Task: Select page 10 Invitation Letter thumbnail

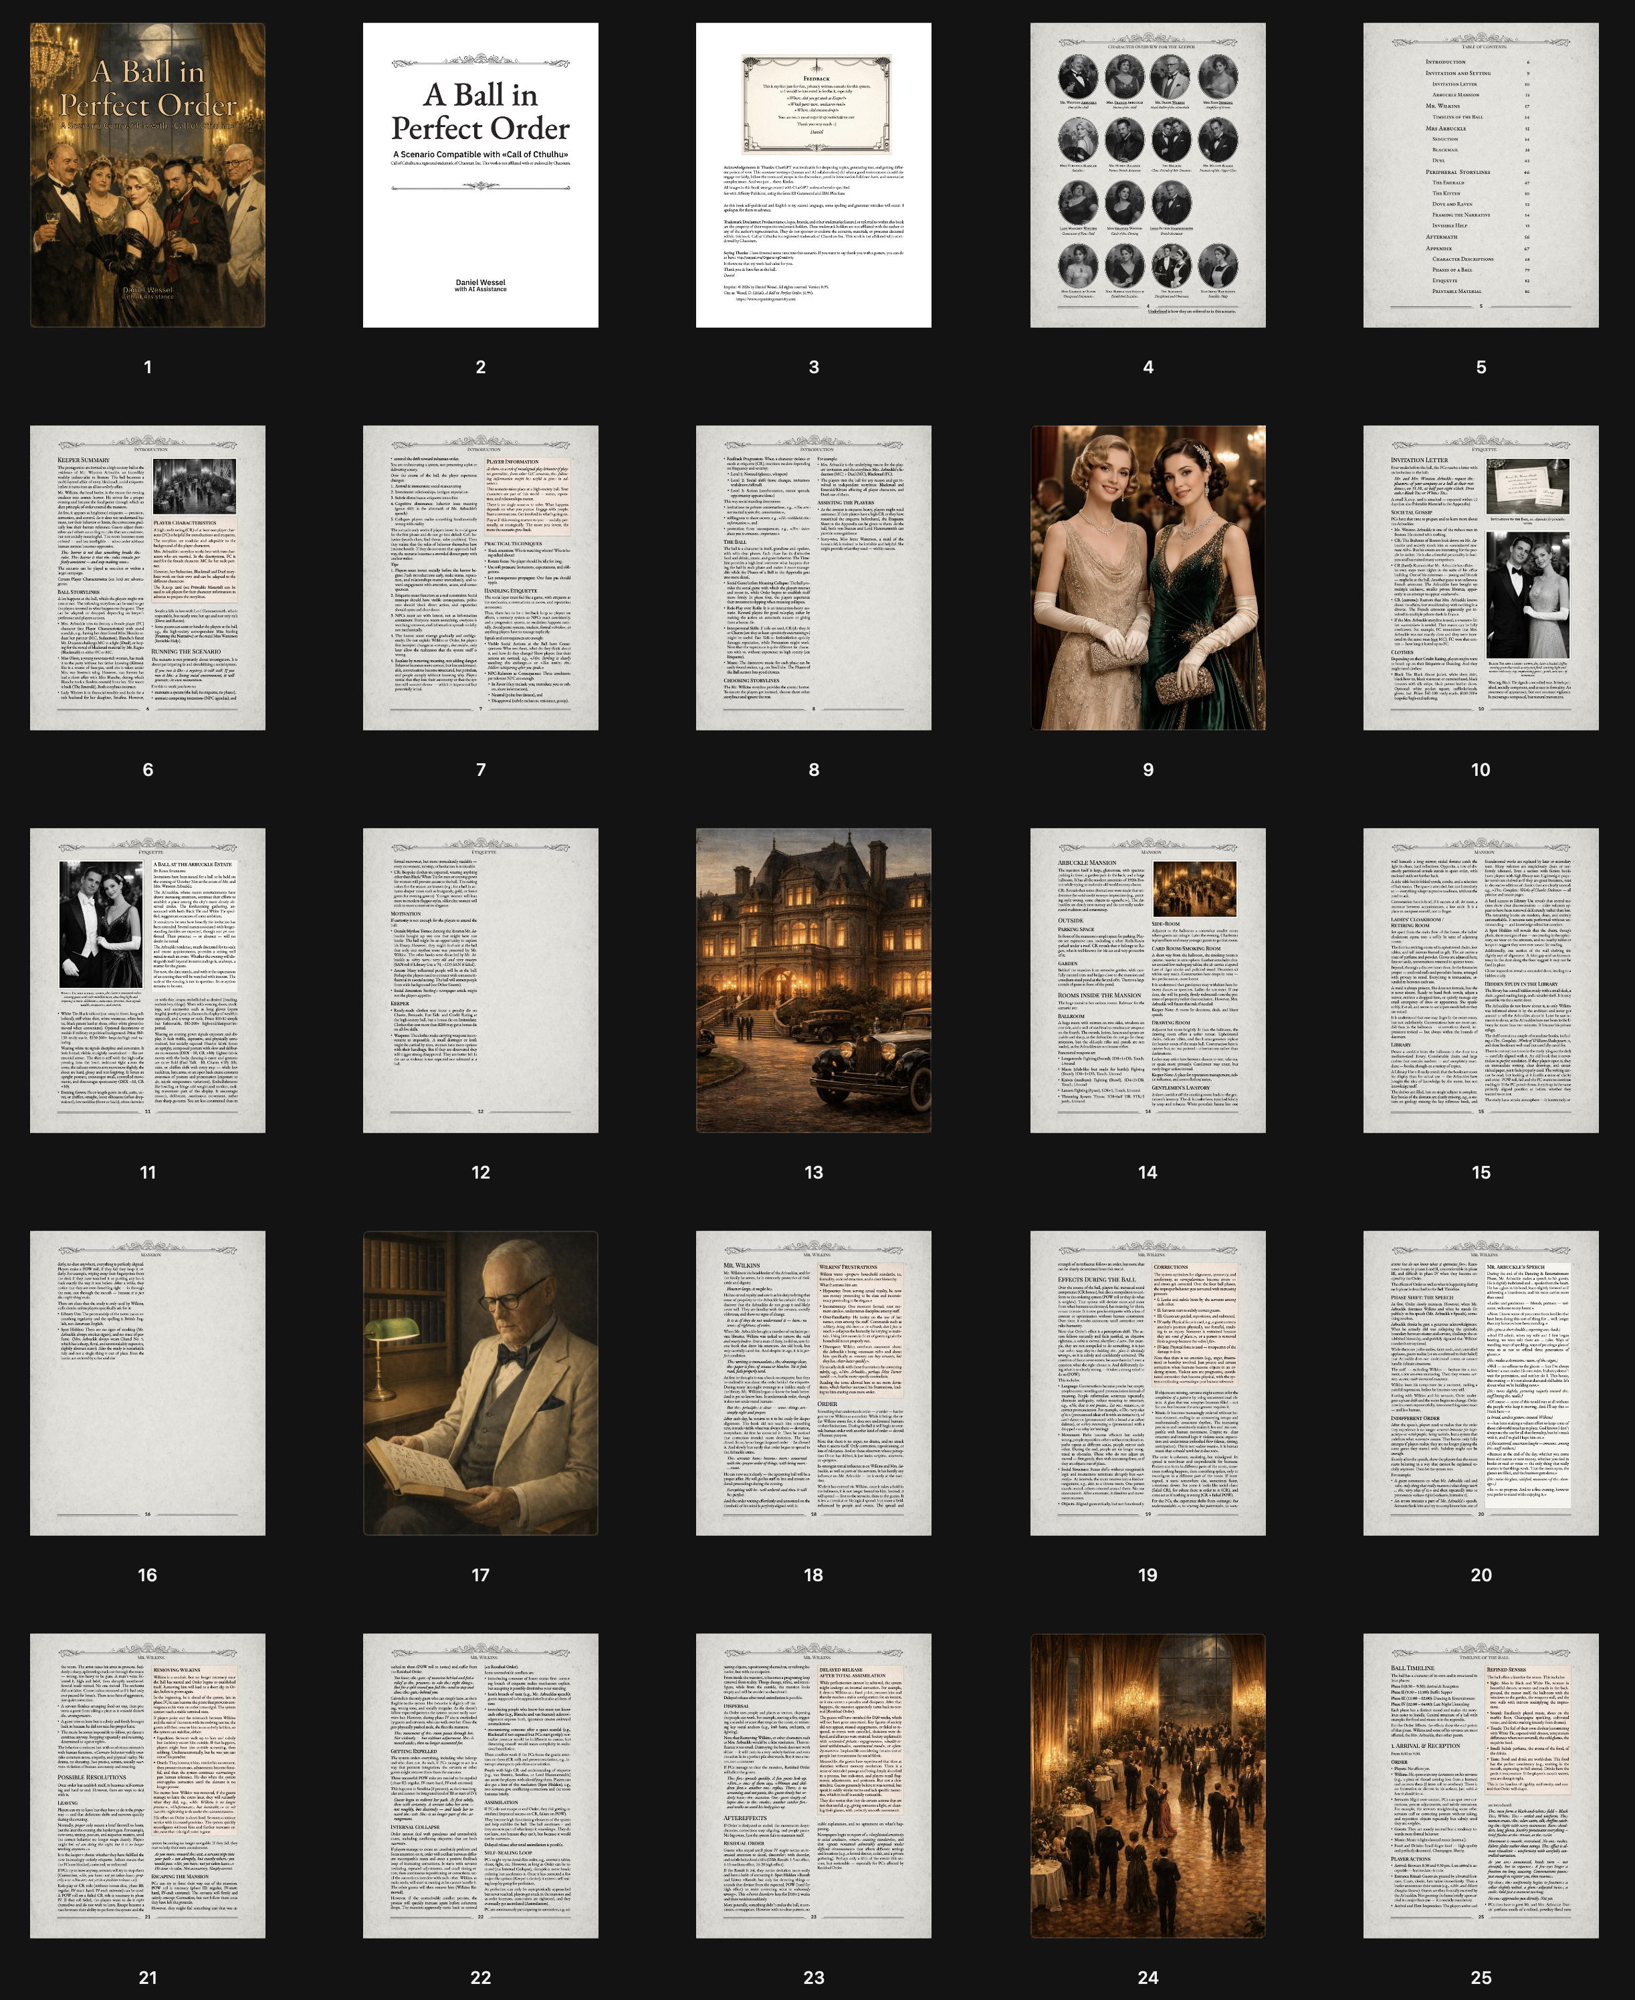Action: coord(1481,577)
